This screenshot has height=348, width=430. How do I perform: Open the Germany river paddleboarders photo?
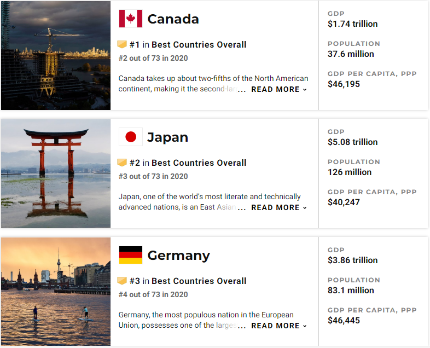[55, 291]
